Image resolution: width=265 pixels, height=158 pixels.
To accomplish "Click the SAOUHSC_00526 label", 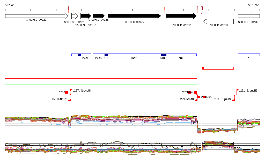I will pyautogui.click(x=74, y=22).
